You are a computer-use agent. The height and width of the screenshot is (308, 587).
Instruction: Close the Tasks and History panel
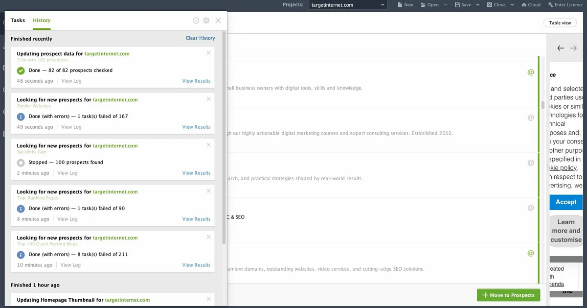(x=218, y=21)
